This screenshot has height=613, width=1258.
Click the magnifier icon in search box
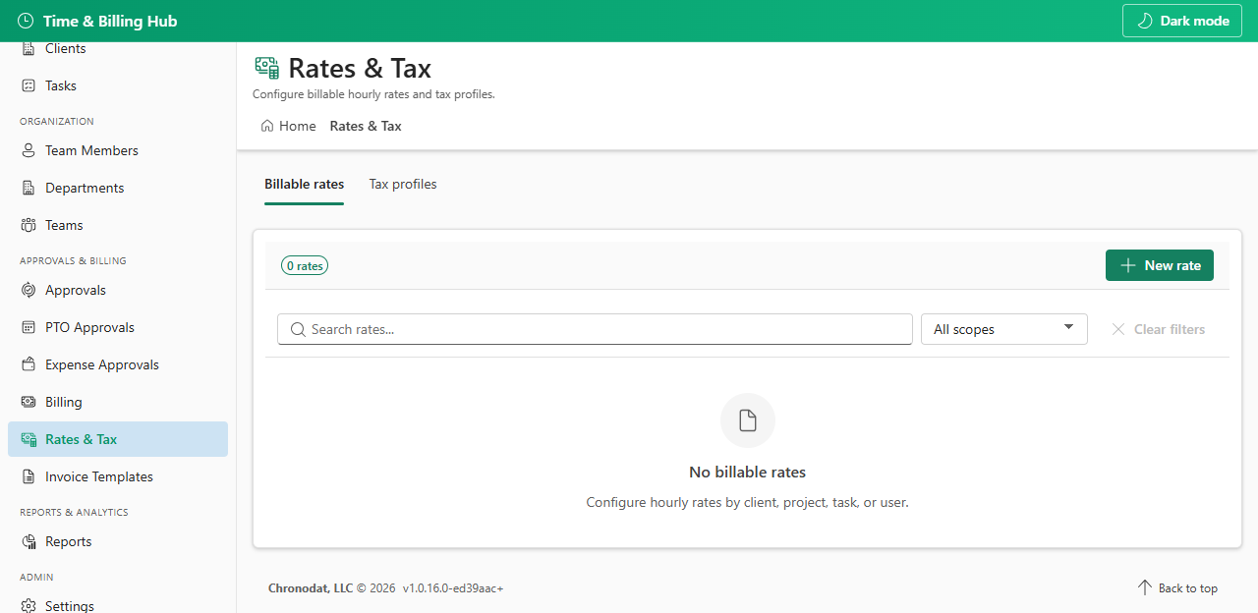298,329
